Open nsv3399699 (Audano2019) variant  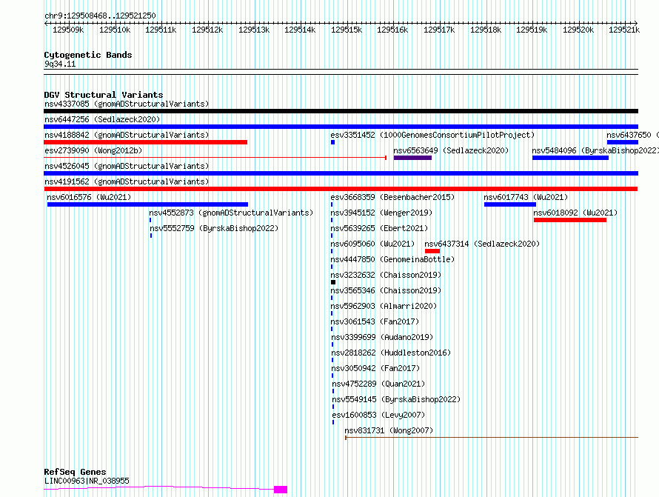pos(382,337)
